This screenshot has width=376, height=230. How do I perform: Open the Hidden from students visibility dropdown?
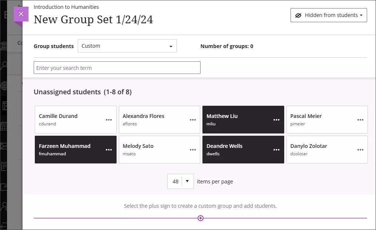tap(328, 15)
